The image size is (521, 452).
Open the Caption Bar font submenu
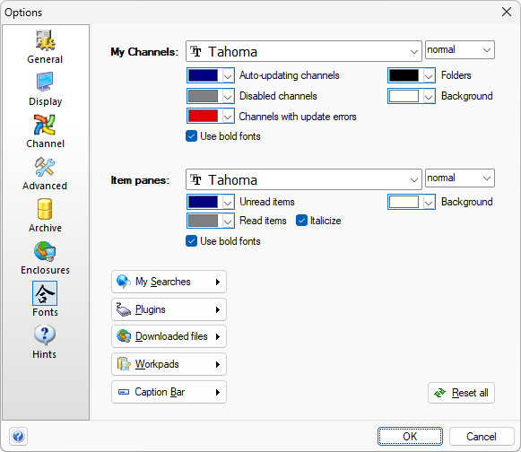click(169, 392)
